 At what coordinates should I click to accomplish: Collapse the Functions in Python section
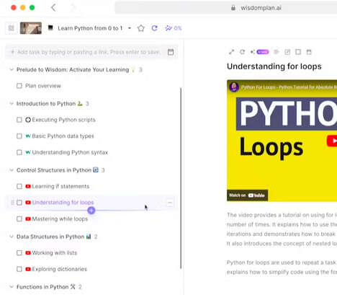click(x=12, y=287)
